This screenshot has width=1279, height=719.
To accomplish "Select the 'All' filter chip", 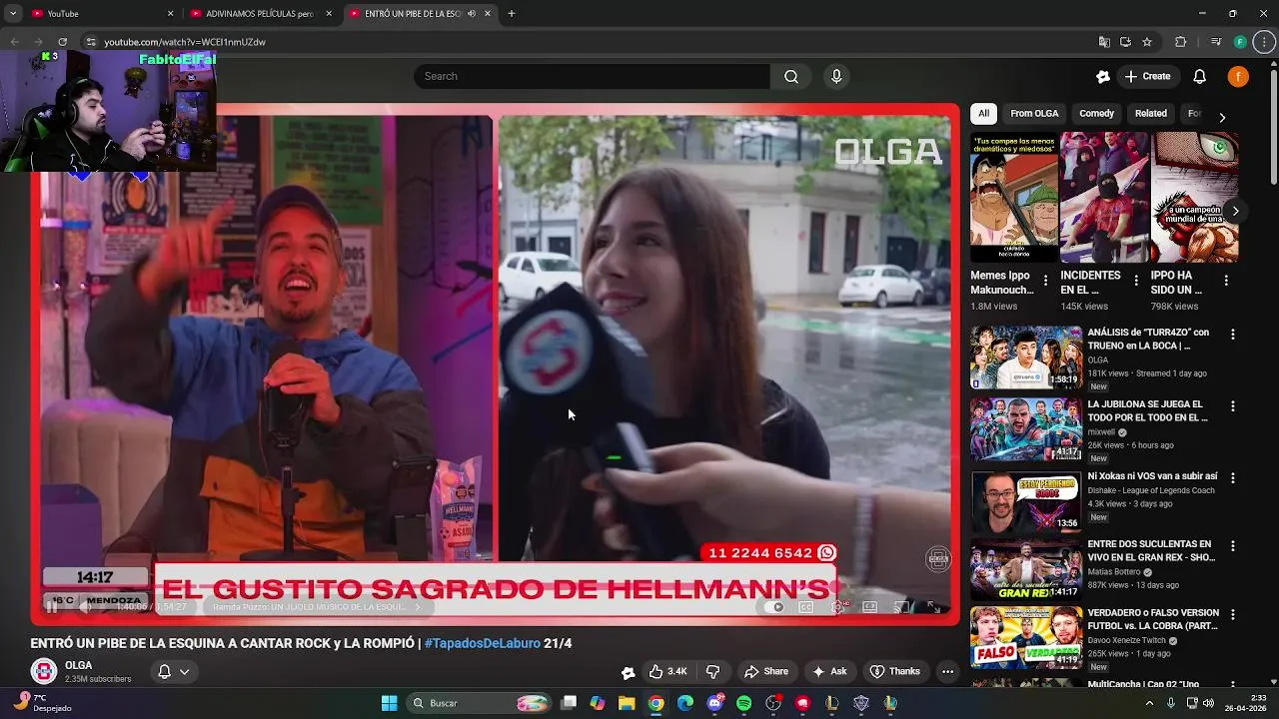I will coord(983,113).
